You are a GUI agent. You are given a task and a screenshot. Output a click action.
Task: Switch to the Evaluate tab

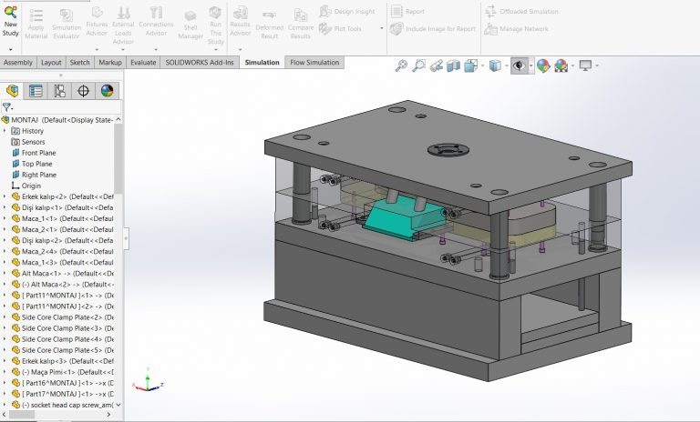click(x=143, y=63)
